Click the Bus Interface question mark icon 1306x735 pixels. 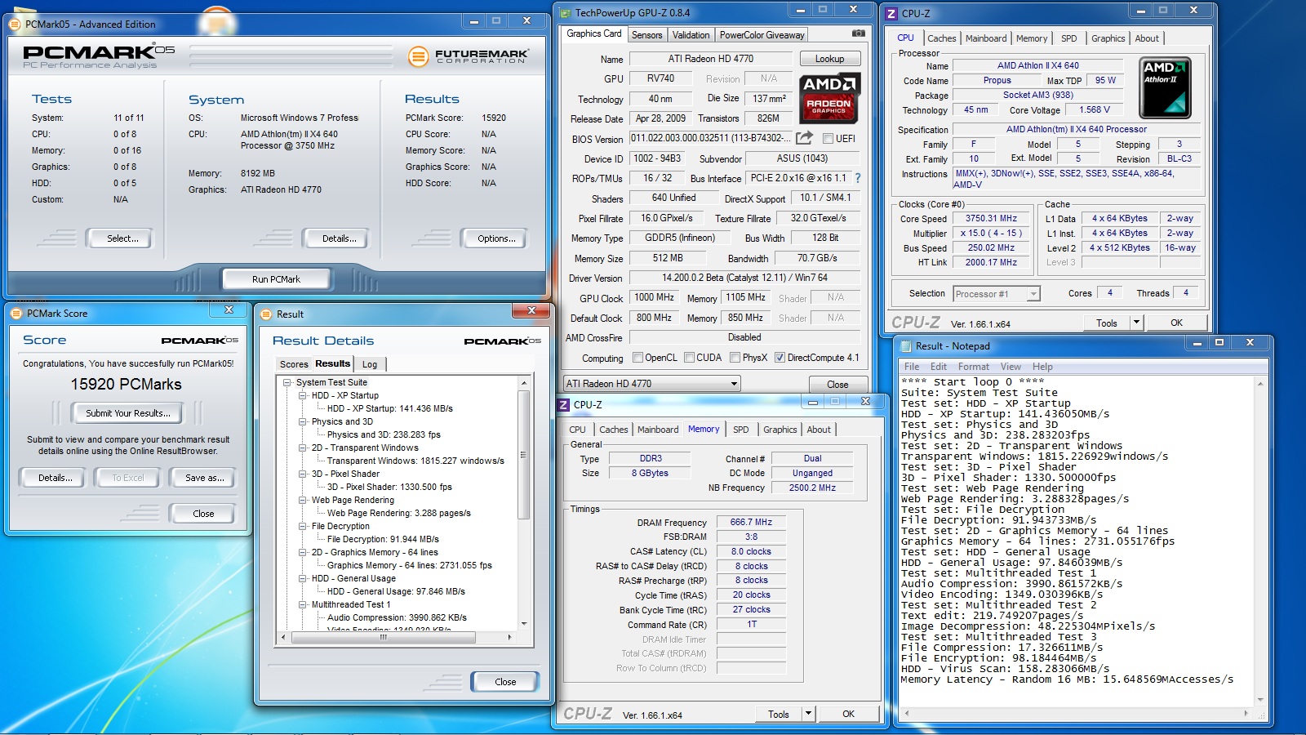pyautogui.click(x=858, y=178)
